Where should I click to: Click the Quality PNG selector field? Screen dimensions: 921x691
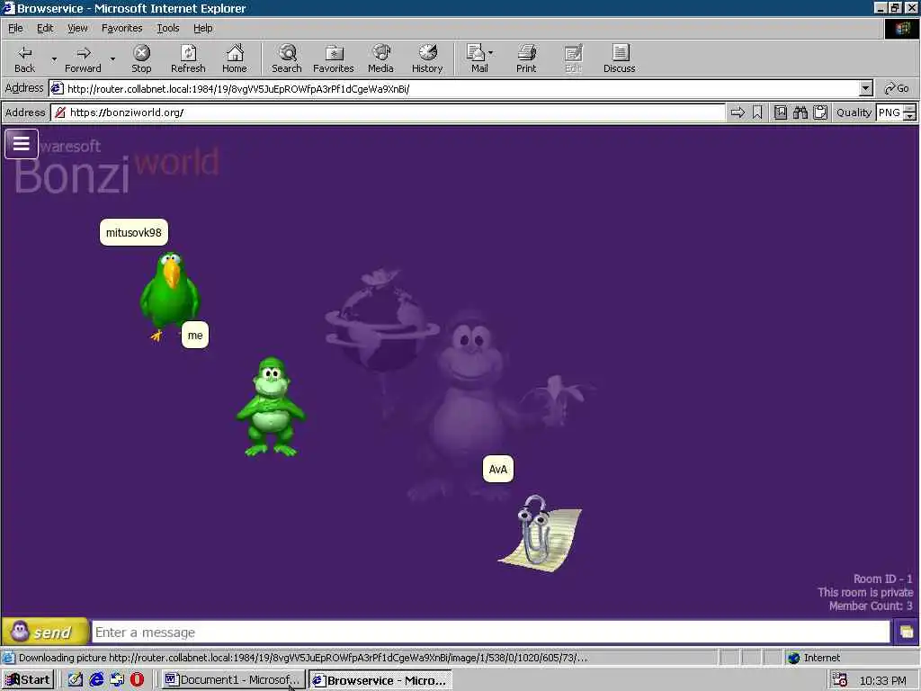(890, 112)
